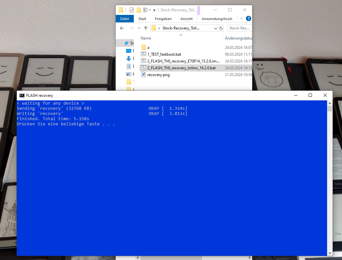Open Quick access star in navigation pane
This screenshot has width=342, height=260.
pyautogui.click(x=126, y=43)
